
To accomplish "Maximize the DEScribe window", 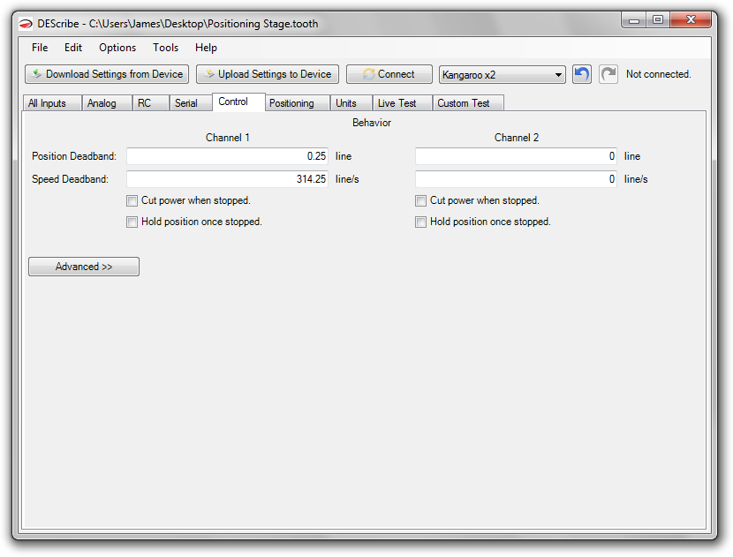I will click(658, 20).
